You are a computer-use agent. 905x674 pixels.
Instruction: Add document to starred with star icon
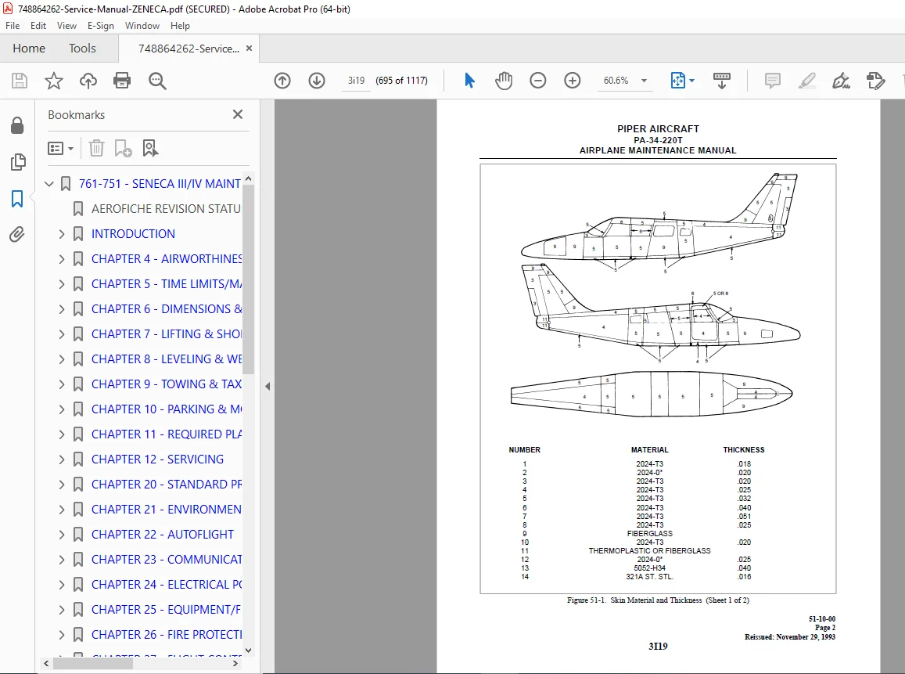(54, 81)
